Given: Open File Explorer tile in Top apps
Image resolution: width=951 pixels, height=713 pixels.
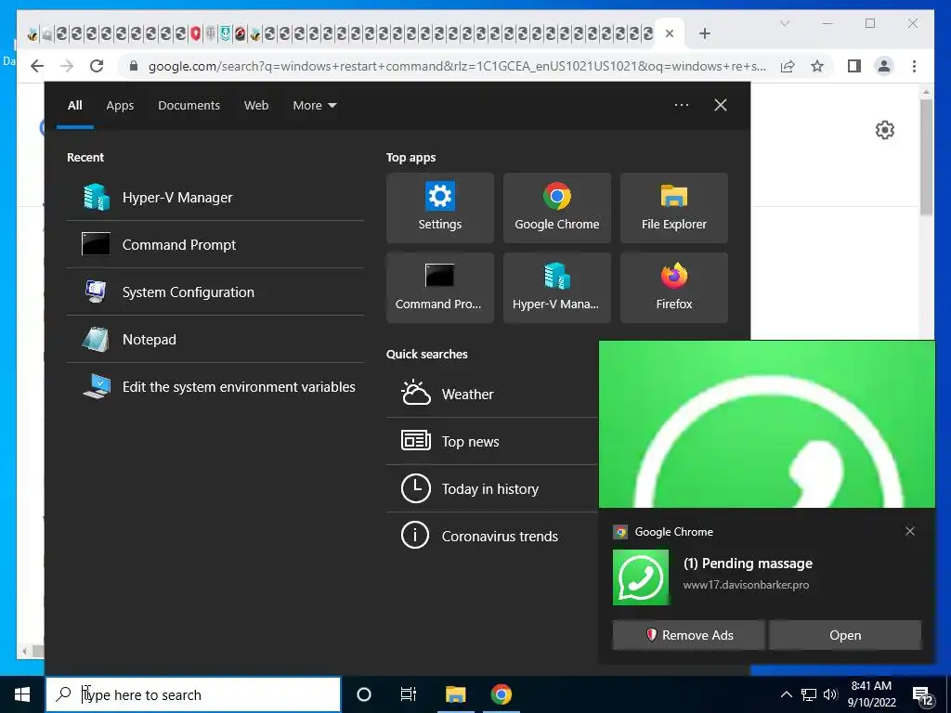Looking at the screenshot, I should point(674,208).
